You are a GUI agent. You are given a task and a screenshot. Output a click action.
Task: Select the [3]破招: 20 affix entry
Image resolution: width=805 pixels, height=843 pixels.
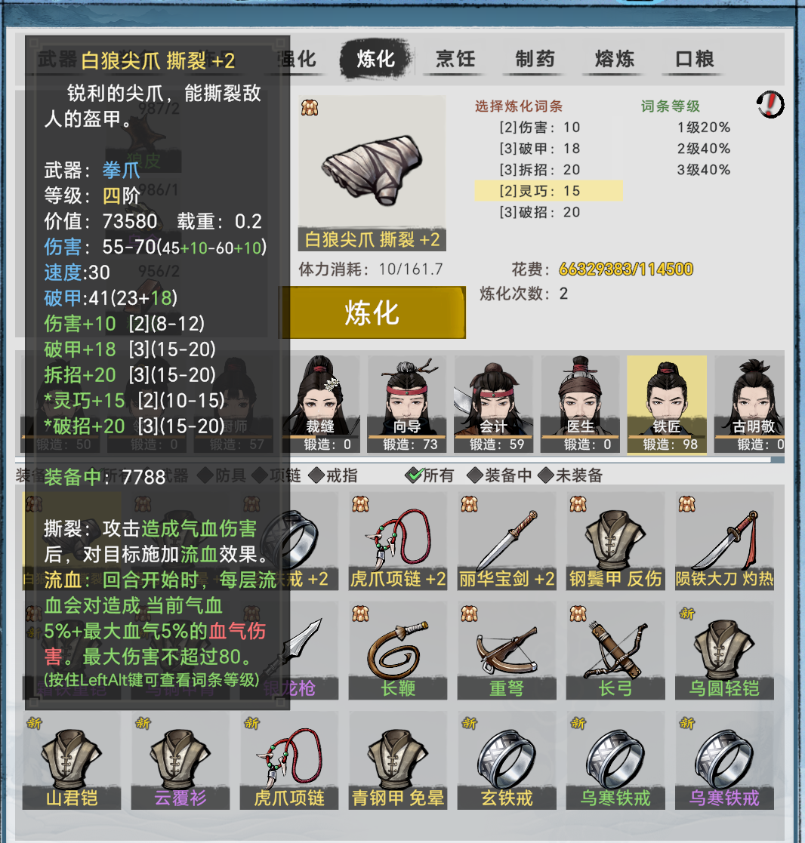tap(540, 212)
